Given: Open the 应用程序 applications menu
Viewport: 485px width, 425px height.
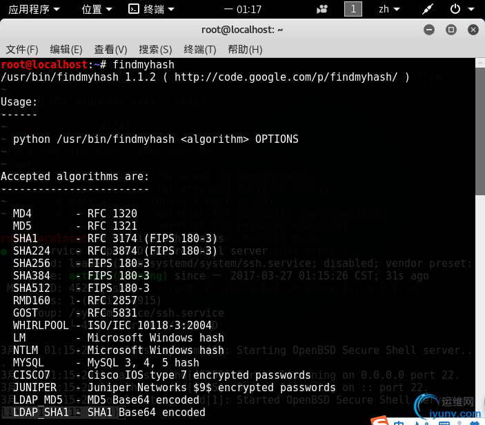Looking at the screenshot, I should (x=34, y=9).
